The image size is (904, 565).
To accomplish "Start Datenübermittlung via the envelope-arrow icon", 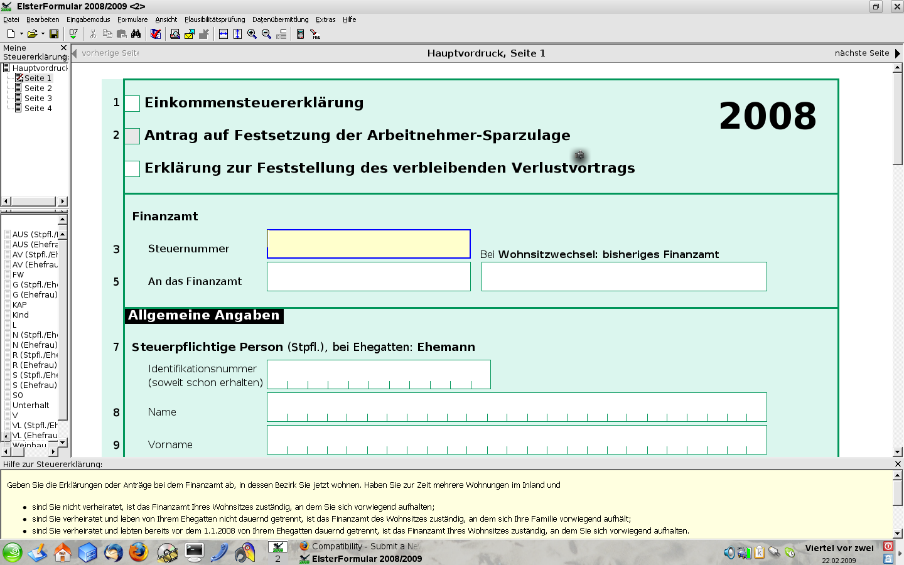I will click(x=188, y=34).
